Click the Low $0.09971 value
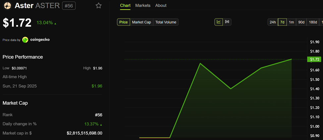The image size is (323, 140). [x=19, y=68]
